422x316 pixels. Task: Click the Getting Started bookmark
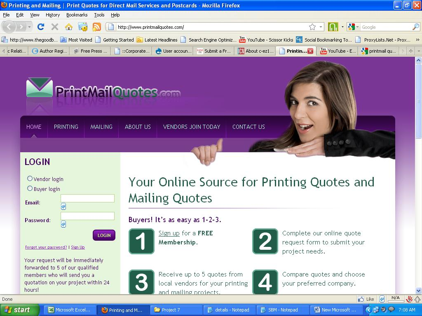click(115, 40)
